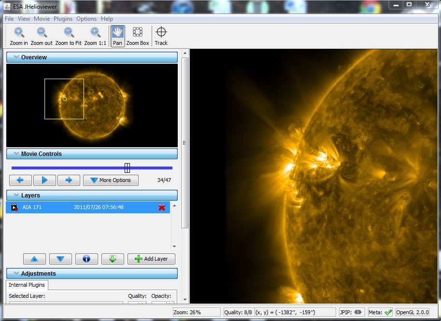This screenshot has height=321, width=441.
Task: Collapse the Adjustments panel
Action: click(92, 274)
